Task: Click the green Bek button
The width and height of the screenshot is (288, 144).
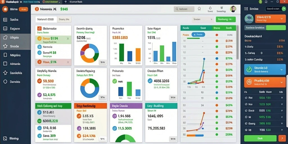Action: 260,138
